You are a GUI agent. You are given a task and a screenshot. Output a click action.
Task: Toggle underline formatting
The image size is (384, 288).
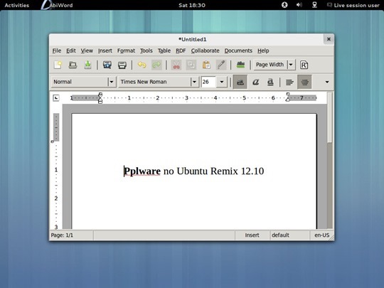[270, 82]
